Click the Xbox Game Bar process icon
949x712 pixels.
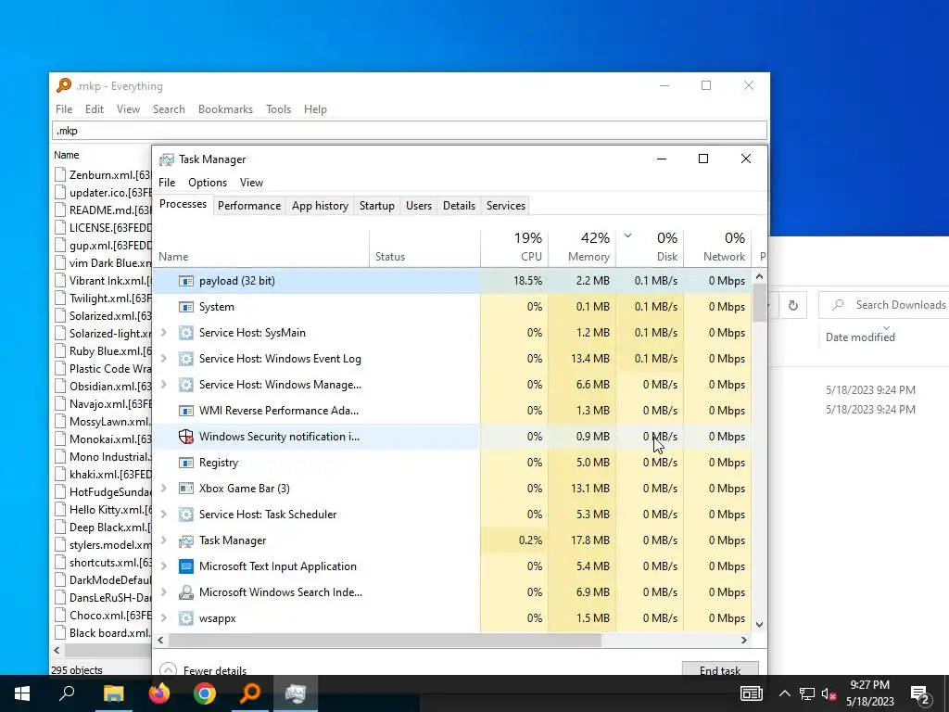pos(185,489)
